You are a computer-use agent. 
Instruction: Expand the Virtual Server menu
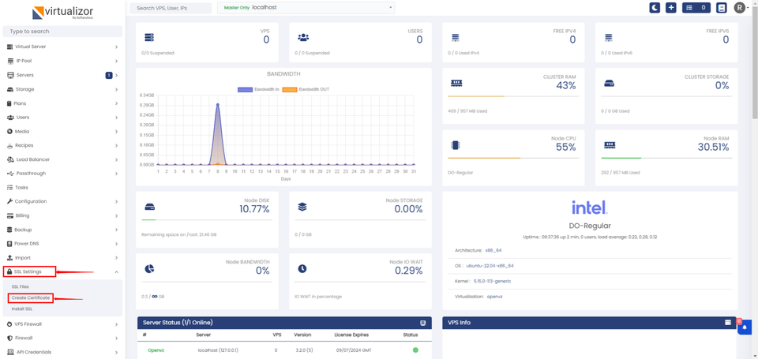62,47
